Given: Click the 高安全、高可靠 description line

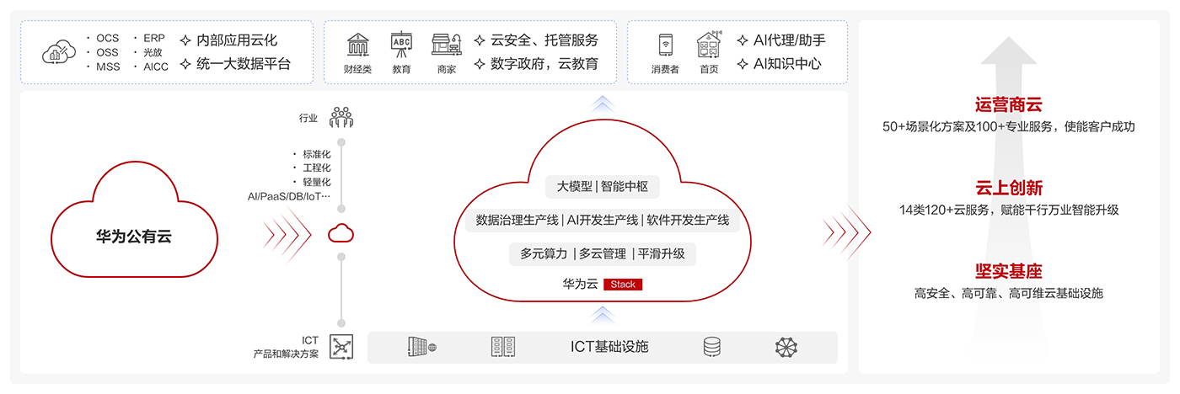Looking at the screenshot, I should pos(1009,293).
